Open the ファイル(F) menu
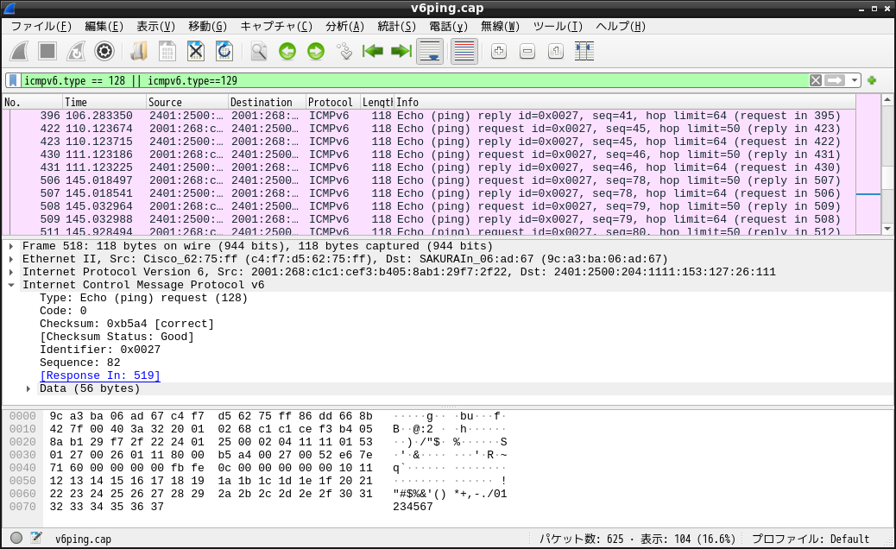 click(41, 26)
